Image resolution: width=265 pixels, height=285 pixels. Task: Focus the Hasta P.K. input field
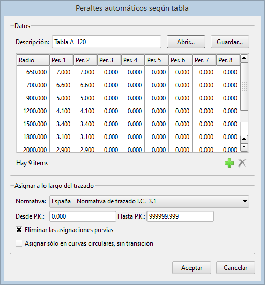180,216
